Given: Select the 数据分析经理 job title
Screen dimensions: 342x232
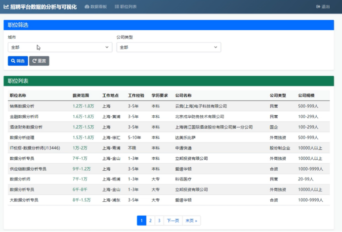Looking at the screenshot, I should coord(22,138).
